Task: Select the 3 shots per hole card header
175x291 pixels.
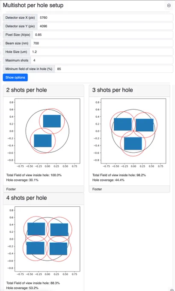Action: click(x=129, y=91)
